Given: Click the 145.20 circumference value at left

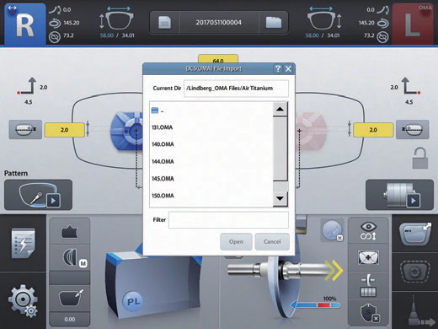Looking at the screenshot, I should click(72, 23).
